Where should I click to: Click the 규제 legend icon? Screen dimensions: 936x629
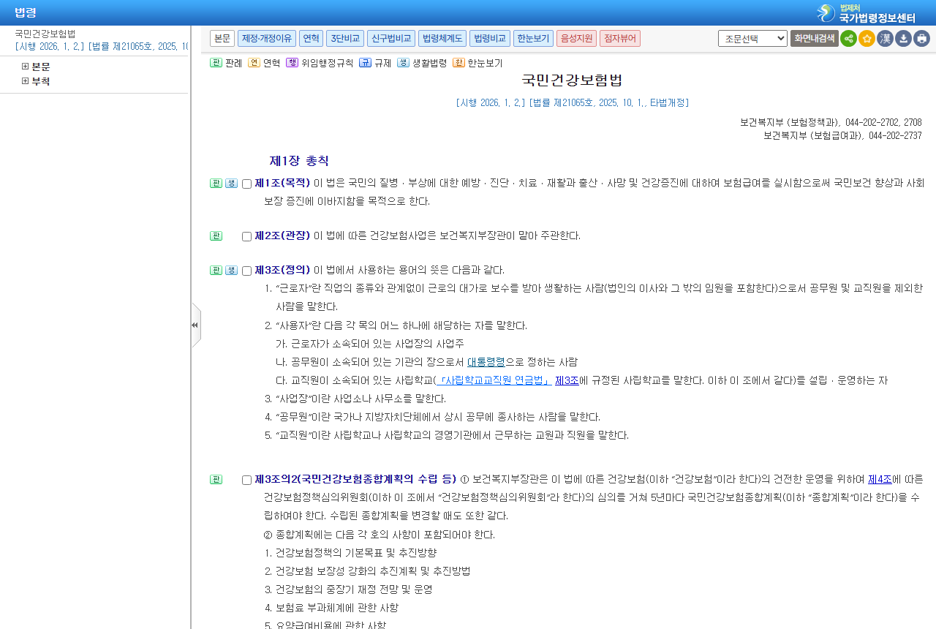pyautogui.click(x=365, y=63)
